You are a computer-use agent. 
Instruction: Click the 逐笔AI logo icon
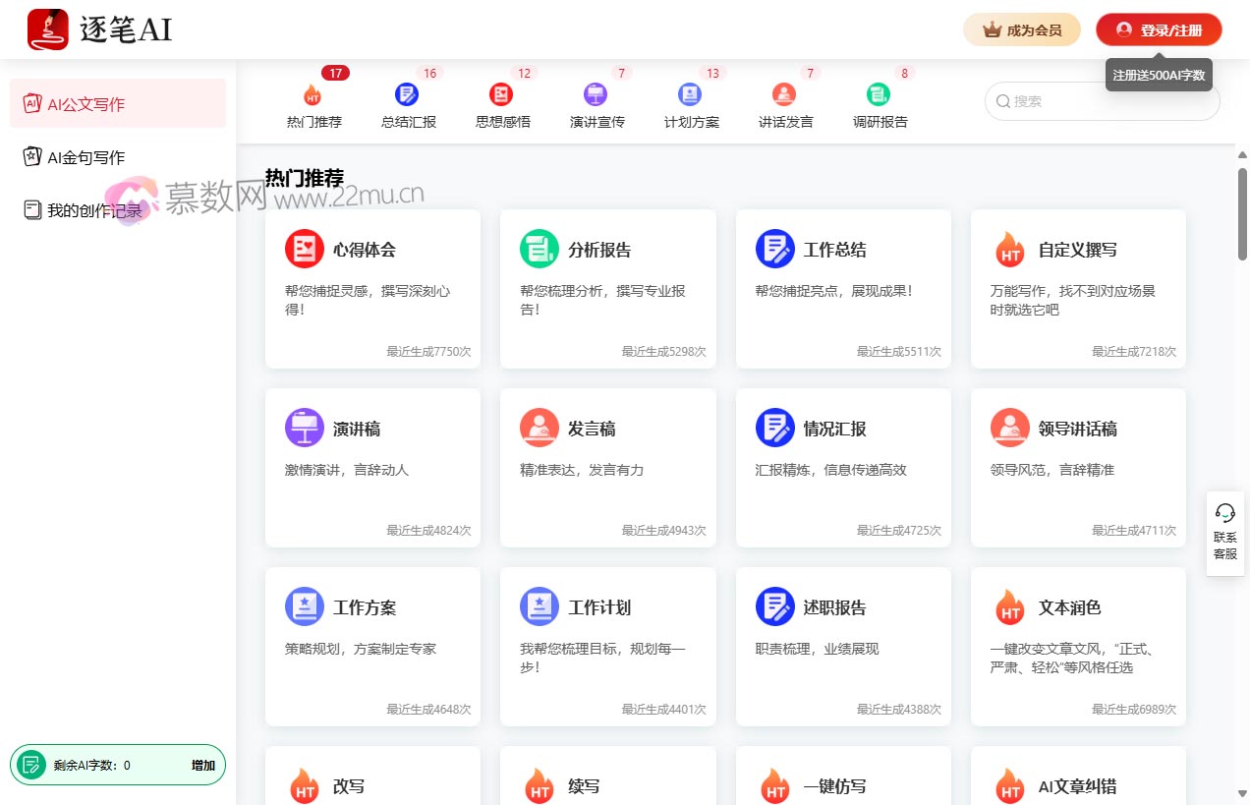click(x=47, y=29)
